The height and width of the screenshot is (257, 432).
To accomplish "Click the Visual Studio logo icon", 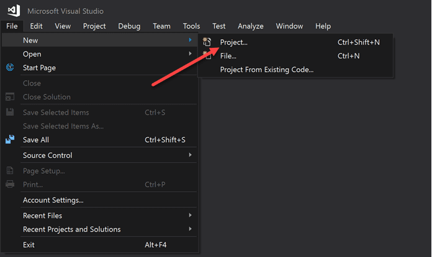I will tap(14, 11).
